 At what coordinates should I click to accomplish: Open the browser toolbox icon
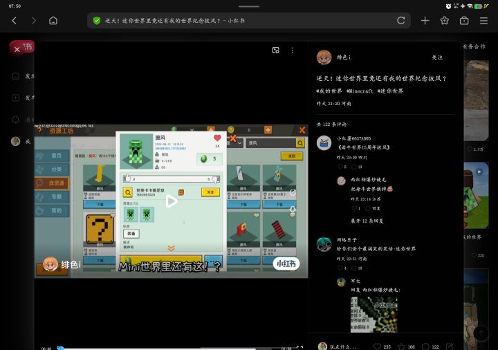tap(464, 21)
